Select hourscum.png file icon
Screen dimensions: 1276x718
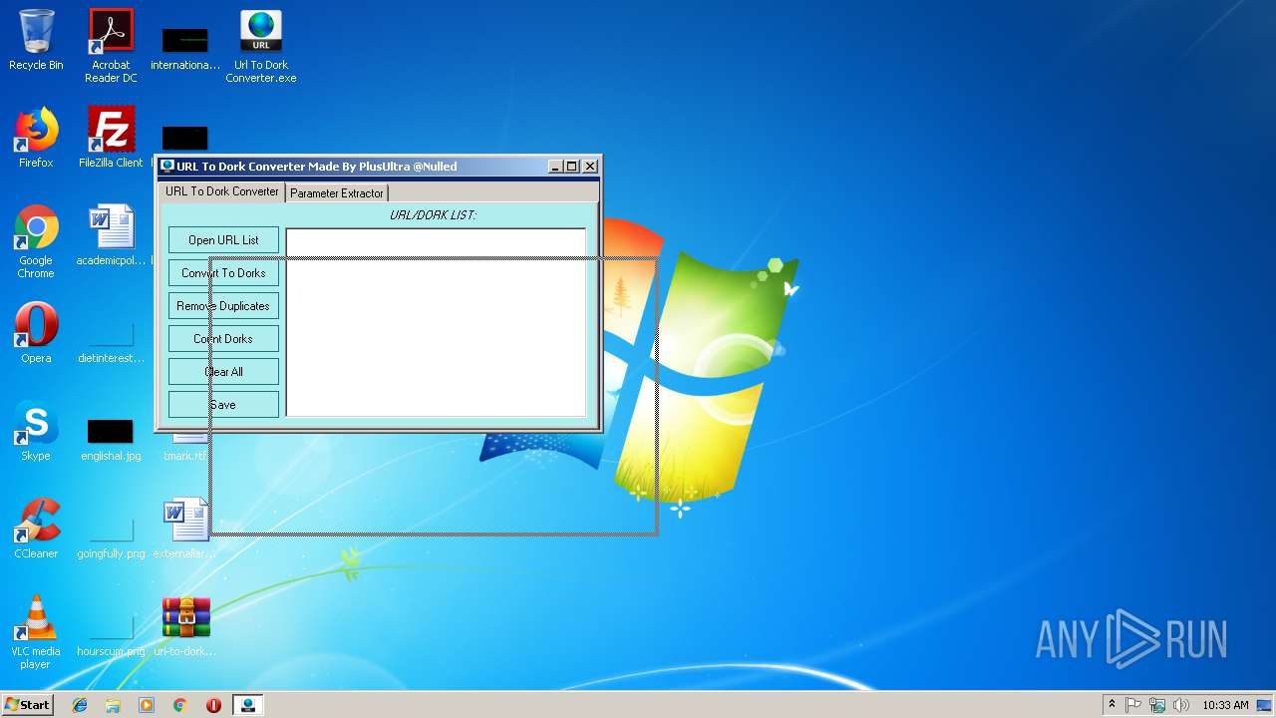point(111,634)
